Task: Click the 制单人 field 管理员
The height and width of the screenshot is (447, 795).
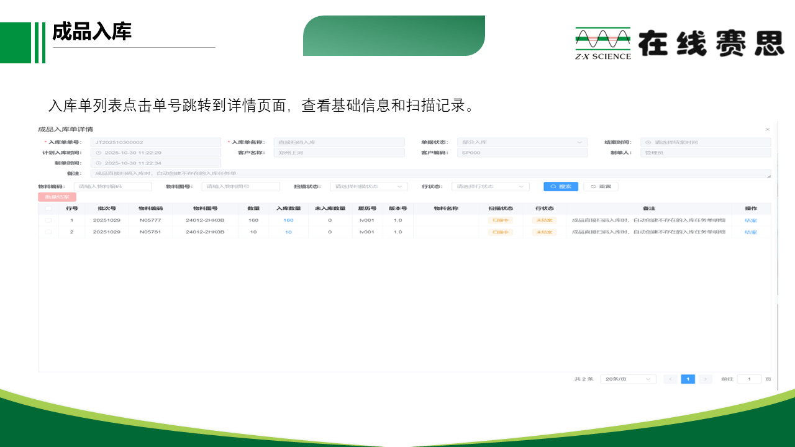Action: click(x=706, y=153)
